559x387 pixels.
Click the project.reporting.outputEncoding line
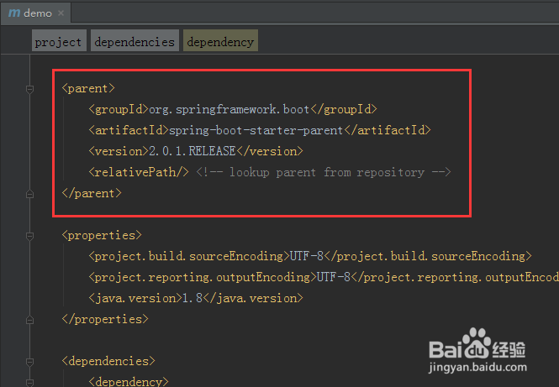324,277
